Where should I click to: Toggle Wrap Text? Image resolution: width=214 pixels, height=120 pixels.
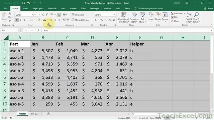coord(78,15)
